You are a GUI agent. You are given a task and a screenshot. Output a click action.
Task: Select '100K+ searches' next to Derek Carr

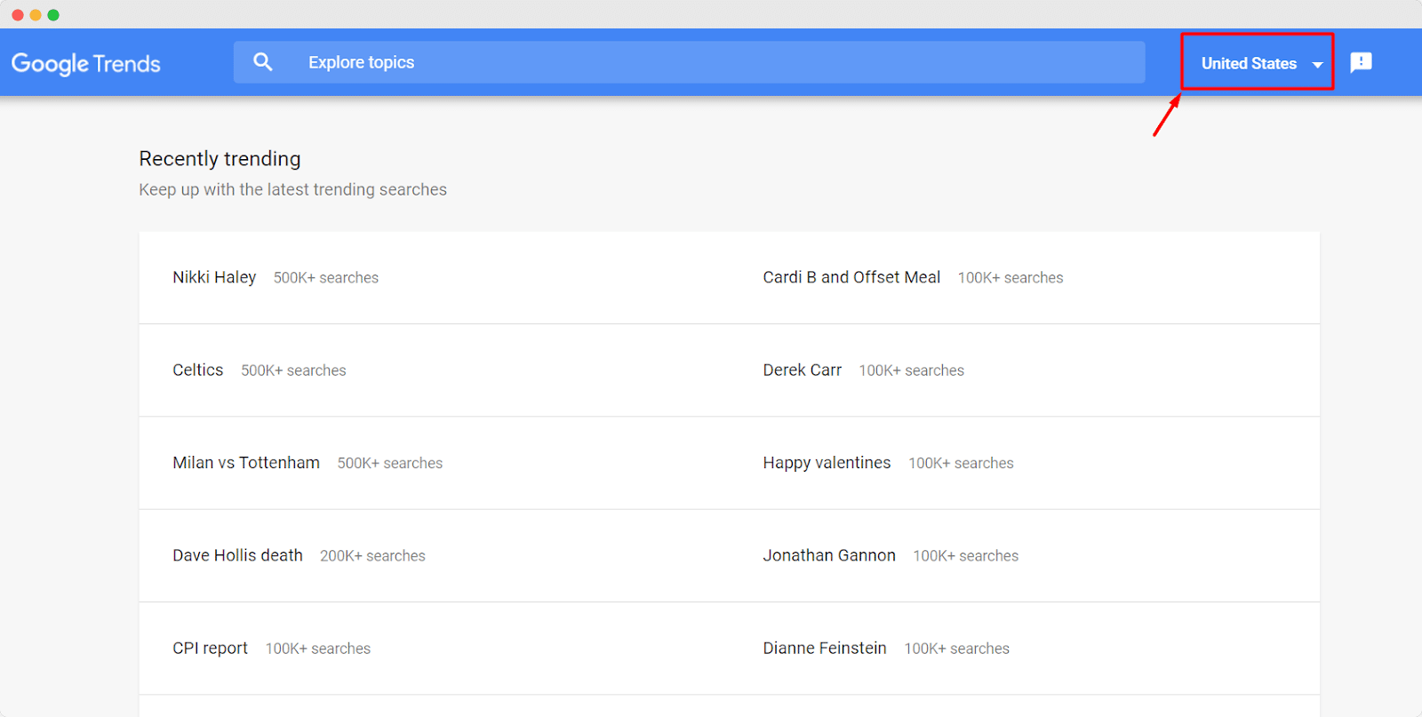click(911, 370)
